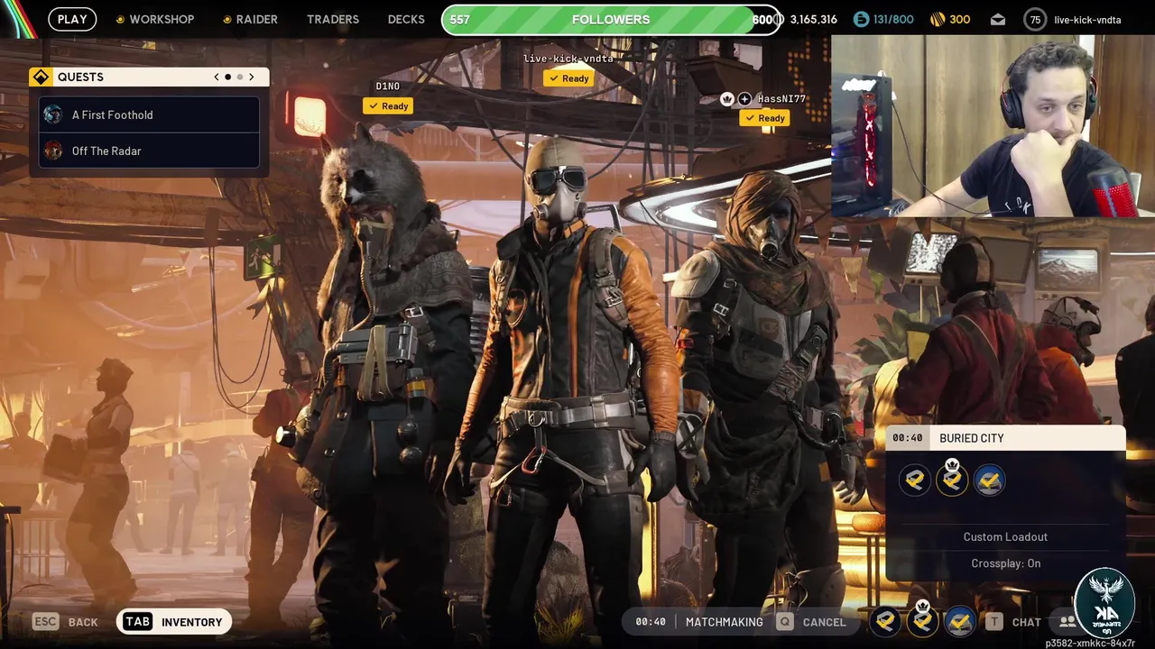This screenshot has height=649, width=1155.
Task: Click crowned squad leader icon in Buried City panel
Action: pos(952,480)
